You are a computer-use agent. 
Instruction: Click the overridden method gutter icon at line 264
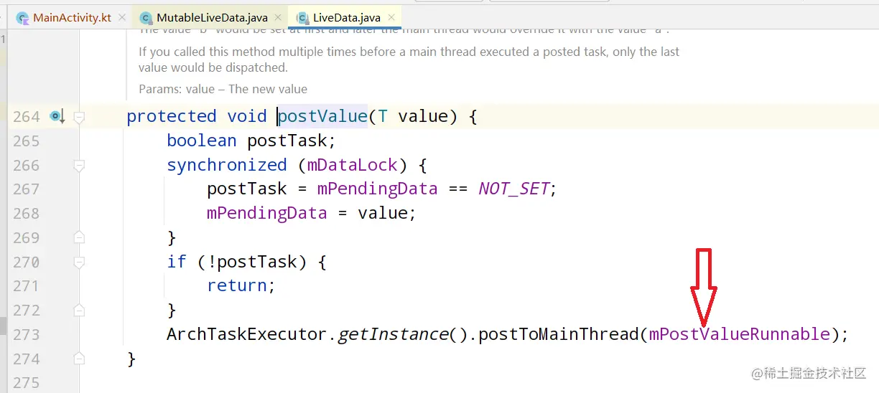tap(57, 116)
